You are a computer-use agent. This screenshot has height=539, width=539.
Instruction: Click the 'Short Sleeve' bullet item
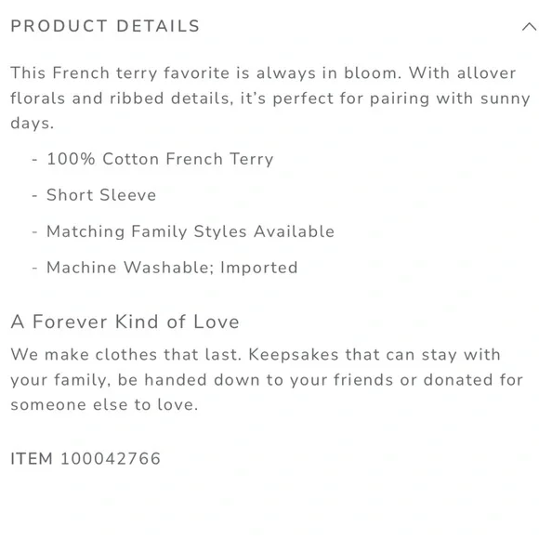pos(101,195)
